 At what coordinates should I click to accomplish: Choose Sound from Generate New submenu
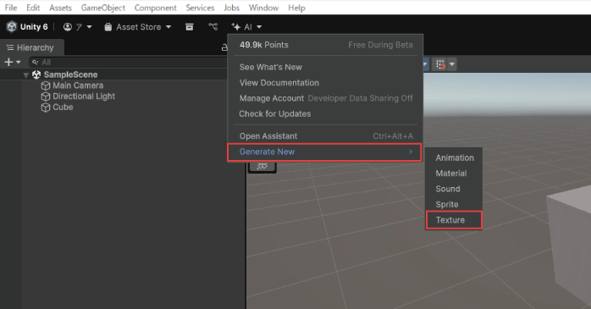tap(448, 189)
